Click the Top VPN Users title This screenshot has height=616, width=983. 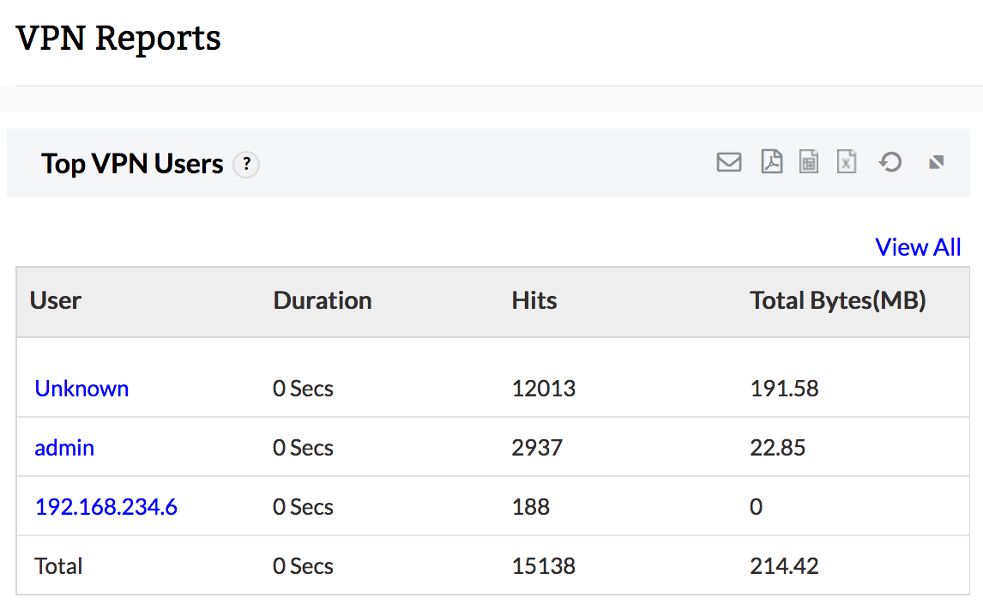(132, 164)
